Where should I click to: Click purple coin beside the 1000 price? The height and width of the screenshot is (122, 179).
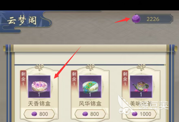(x=134, y=114)
